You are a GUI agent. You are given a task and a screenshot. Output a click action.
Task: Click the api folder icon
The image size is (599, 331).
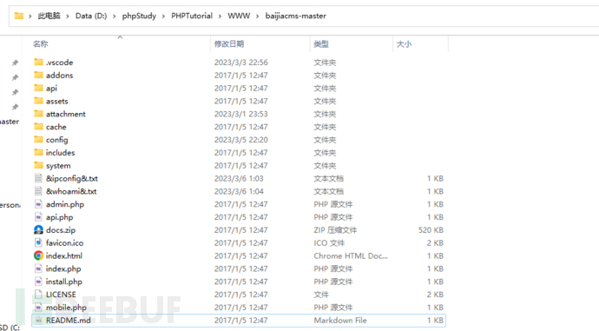(38, 88)
